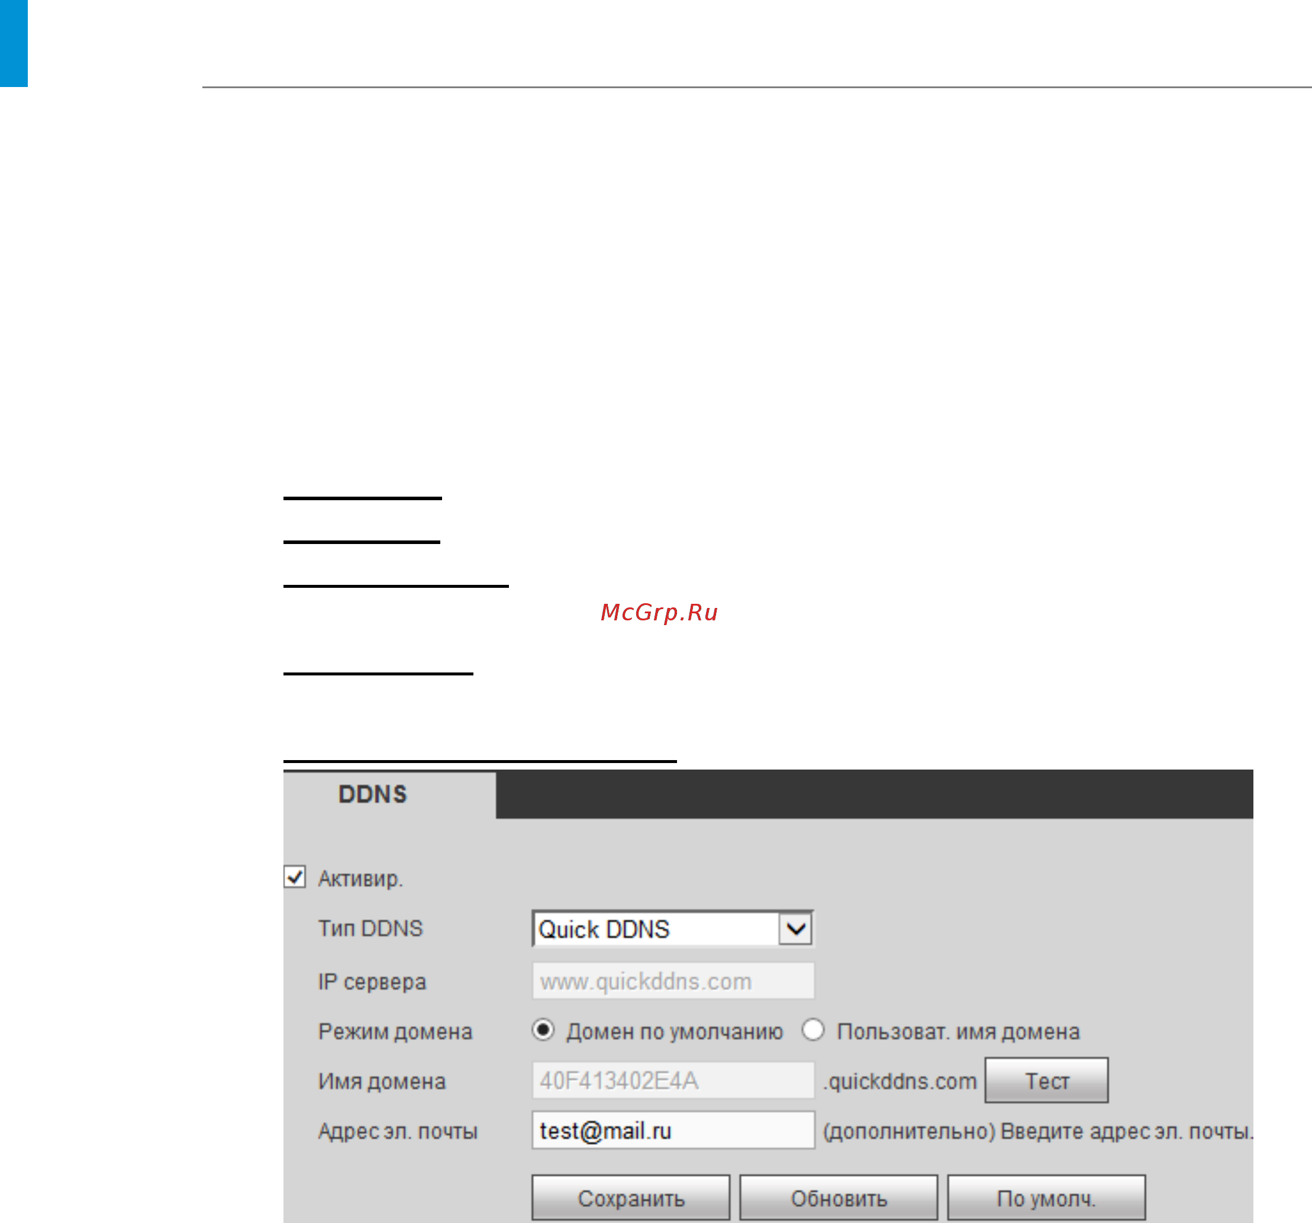The image size is (1312, 1223).
Task: Select Пользоват. имя домена radio option
Action: pos(813,1030)
